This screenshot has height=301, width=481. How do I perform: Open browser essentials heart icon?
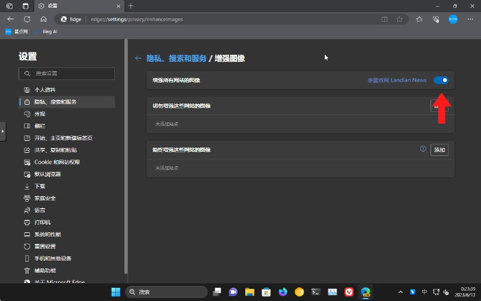(436, 19)
